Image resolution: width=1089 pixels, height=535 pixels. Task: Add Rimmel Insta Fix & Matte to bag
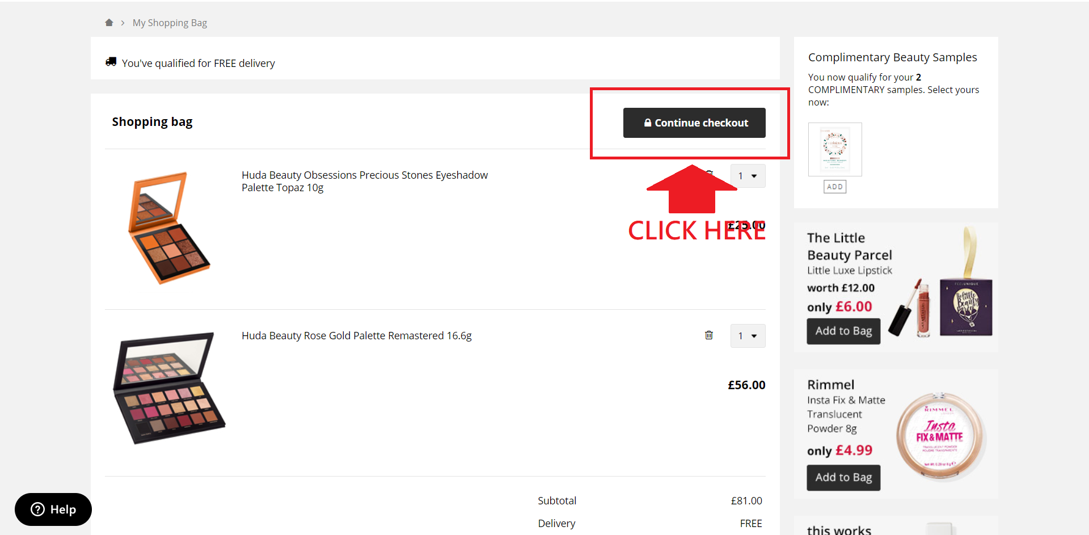pyautogui.click(x=843, y=478)
